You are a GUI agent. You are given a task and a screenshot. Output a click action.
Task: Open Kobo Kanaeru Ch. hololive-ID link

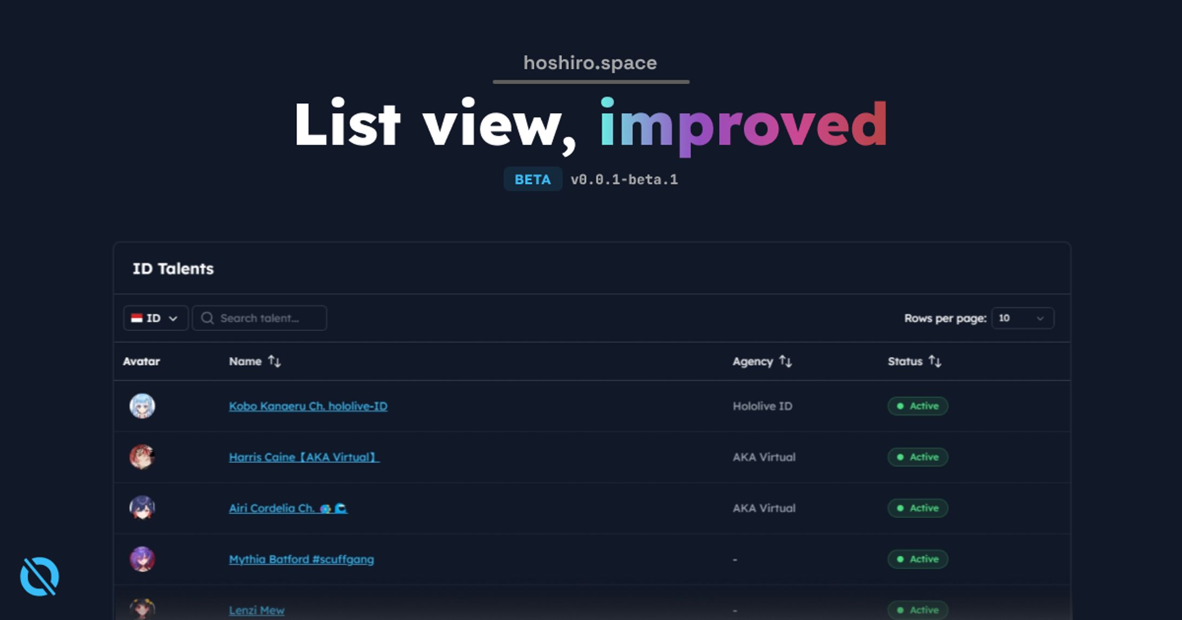[308, 406]
